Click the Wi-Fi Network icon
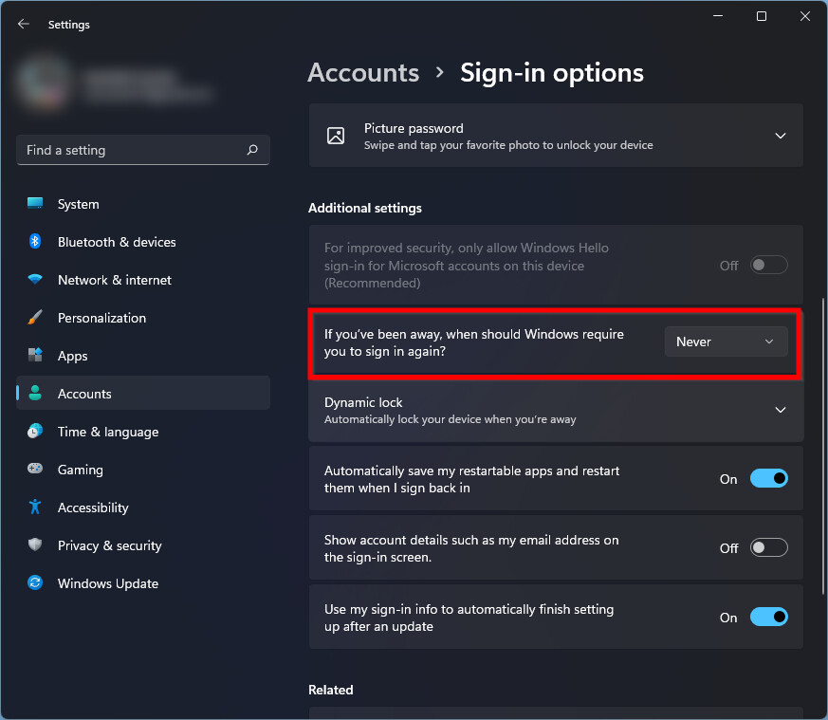 coord(35,279)
